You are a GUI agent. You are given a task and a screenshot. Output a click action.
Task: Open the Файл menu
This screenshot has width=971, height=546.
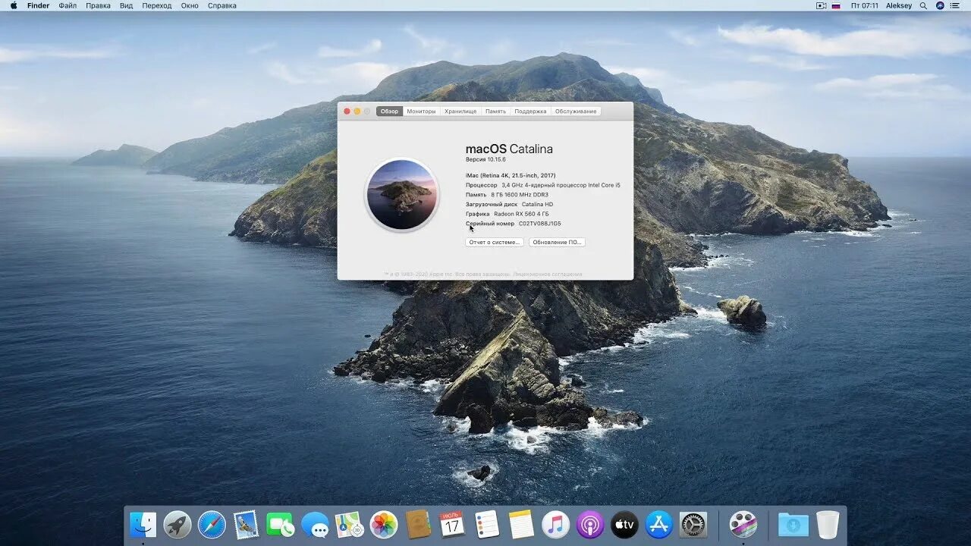(68, 5)
